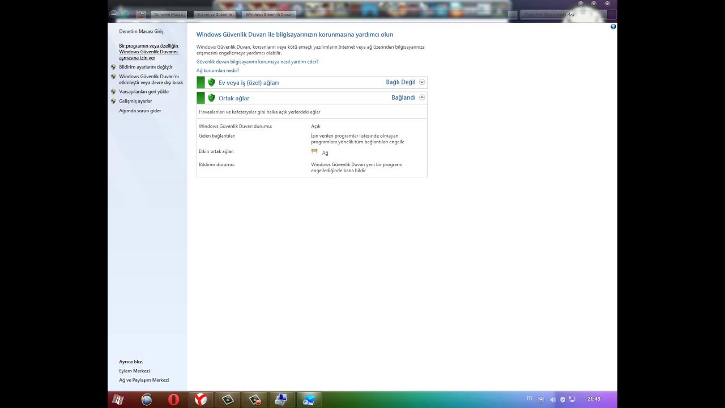Click the green shield beside Ortak ağlar
Image resolution: width=725 pixels, height=408 pixels.
click(211, 97)
